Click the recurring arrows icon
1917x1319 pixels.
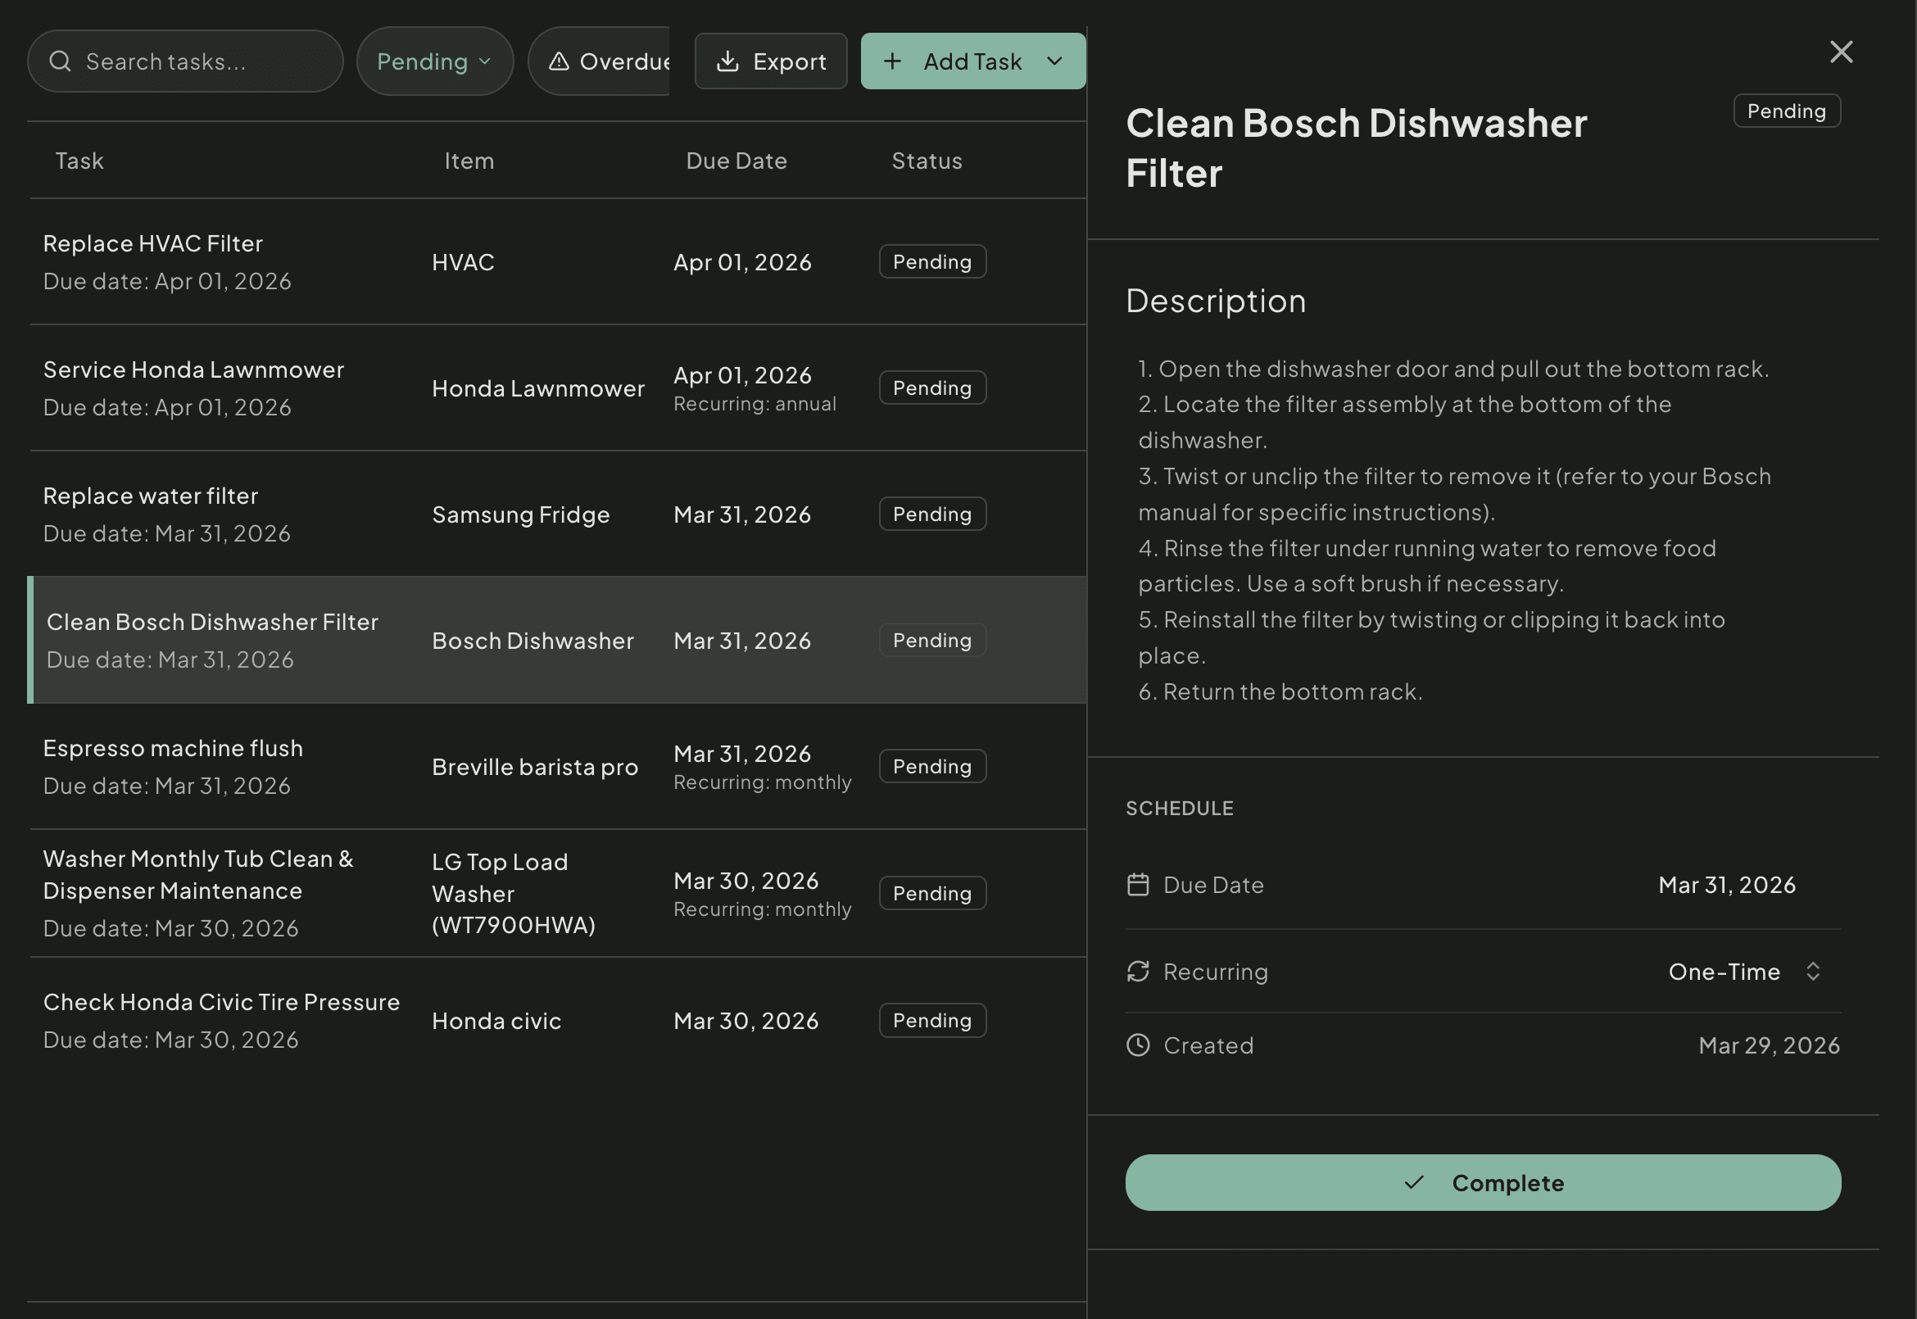(1138, 971)
